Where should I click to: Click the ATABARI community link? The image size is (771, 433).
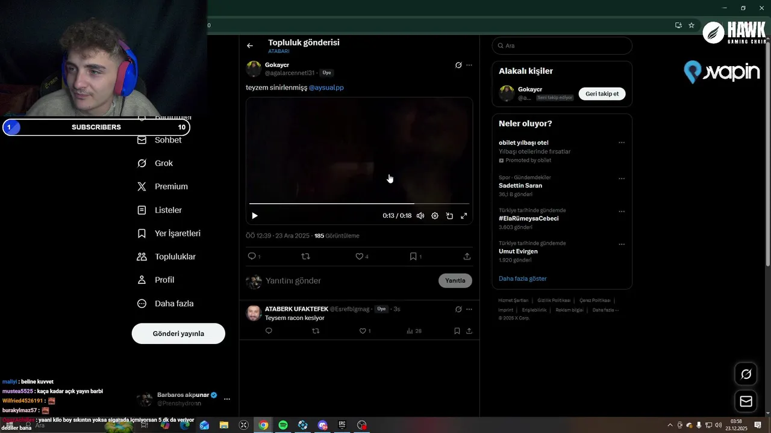[279, 52]
